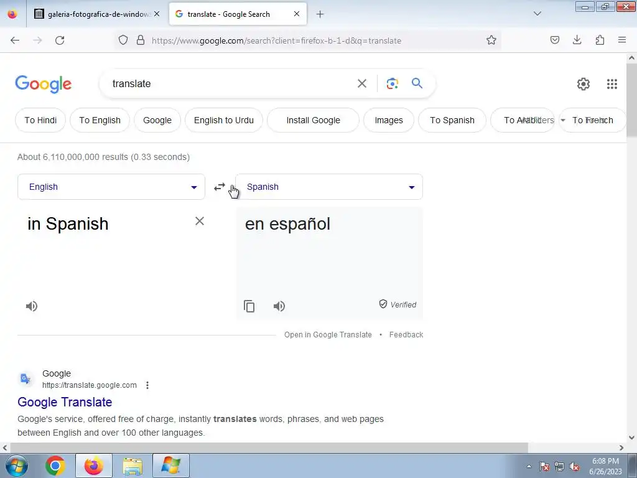Select the Install Google chip
Viewport: 637px width, 478px height.
[314, 120]
